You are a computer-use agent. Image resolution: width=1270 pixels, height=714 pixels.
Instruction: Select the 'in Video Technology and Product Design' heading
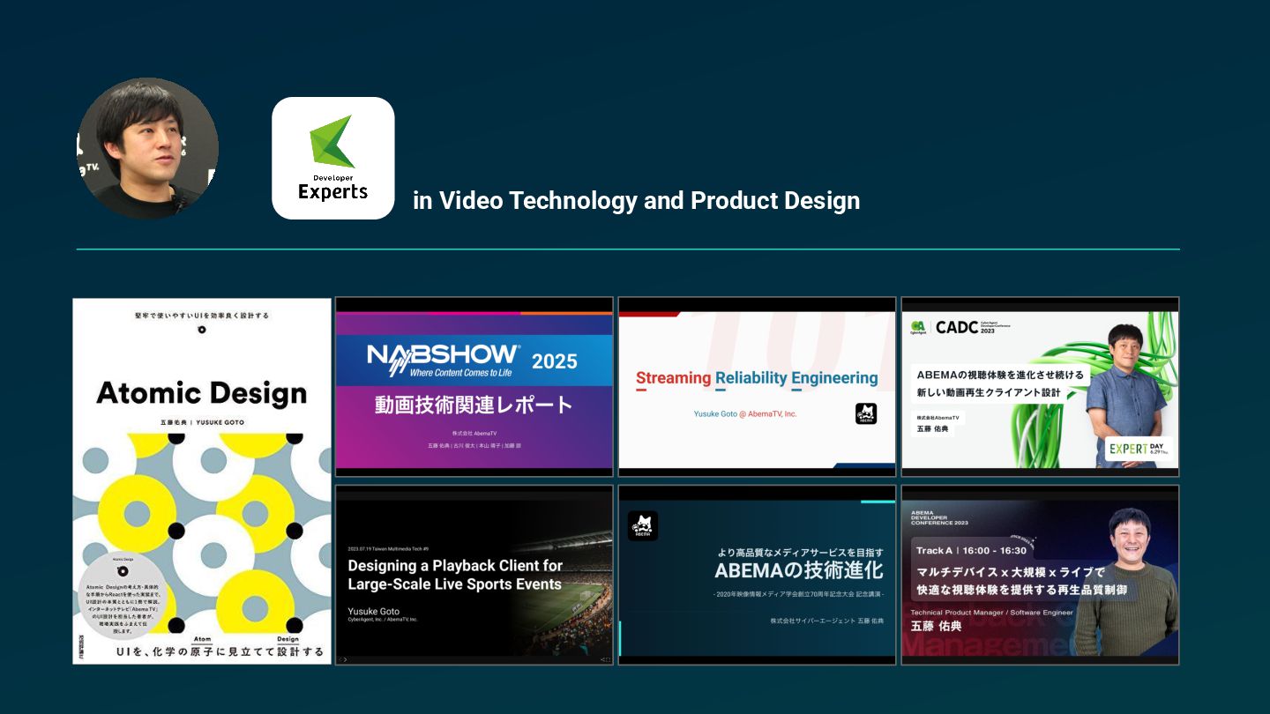click(636, 200)
